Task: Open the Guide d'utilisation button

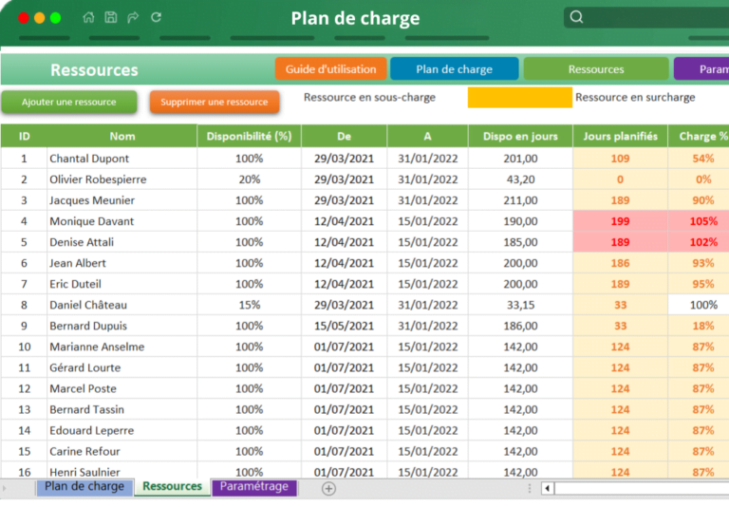Action: (x=331, y=69)
